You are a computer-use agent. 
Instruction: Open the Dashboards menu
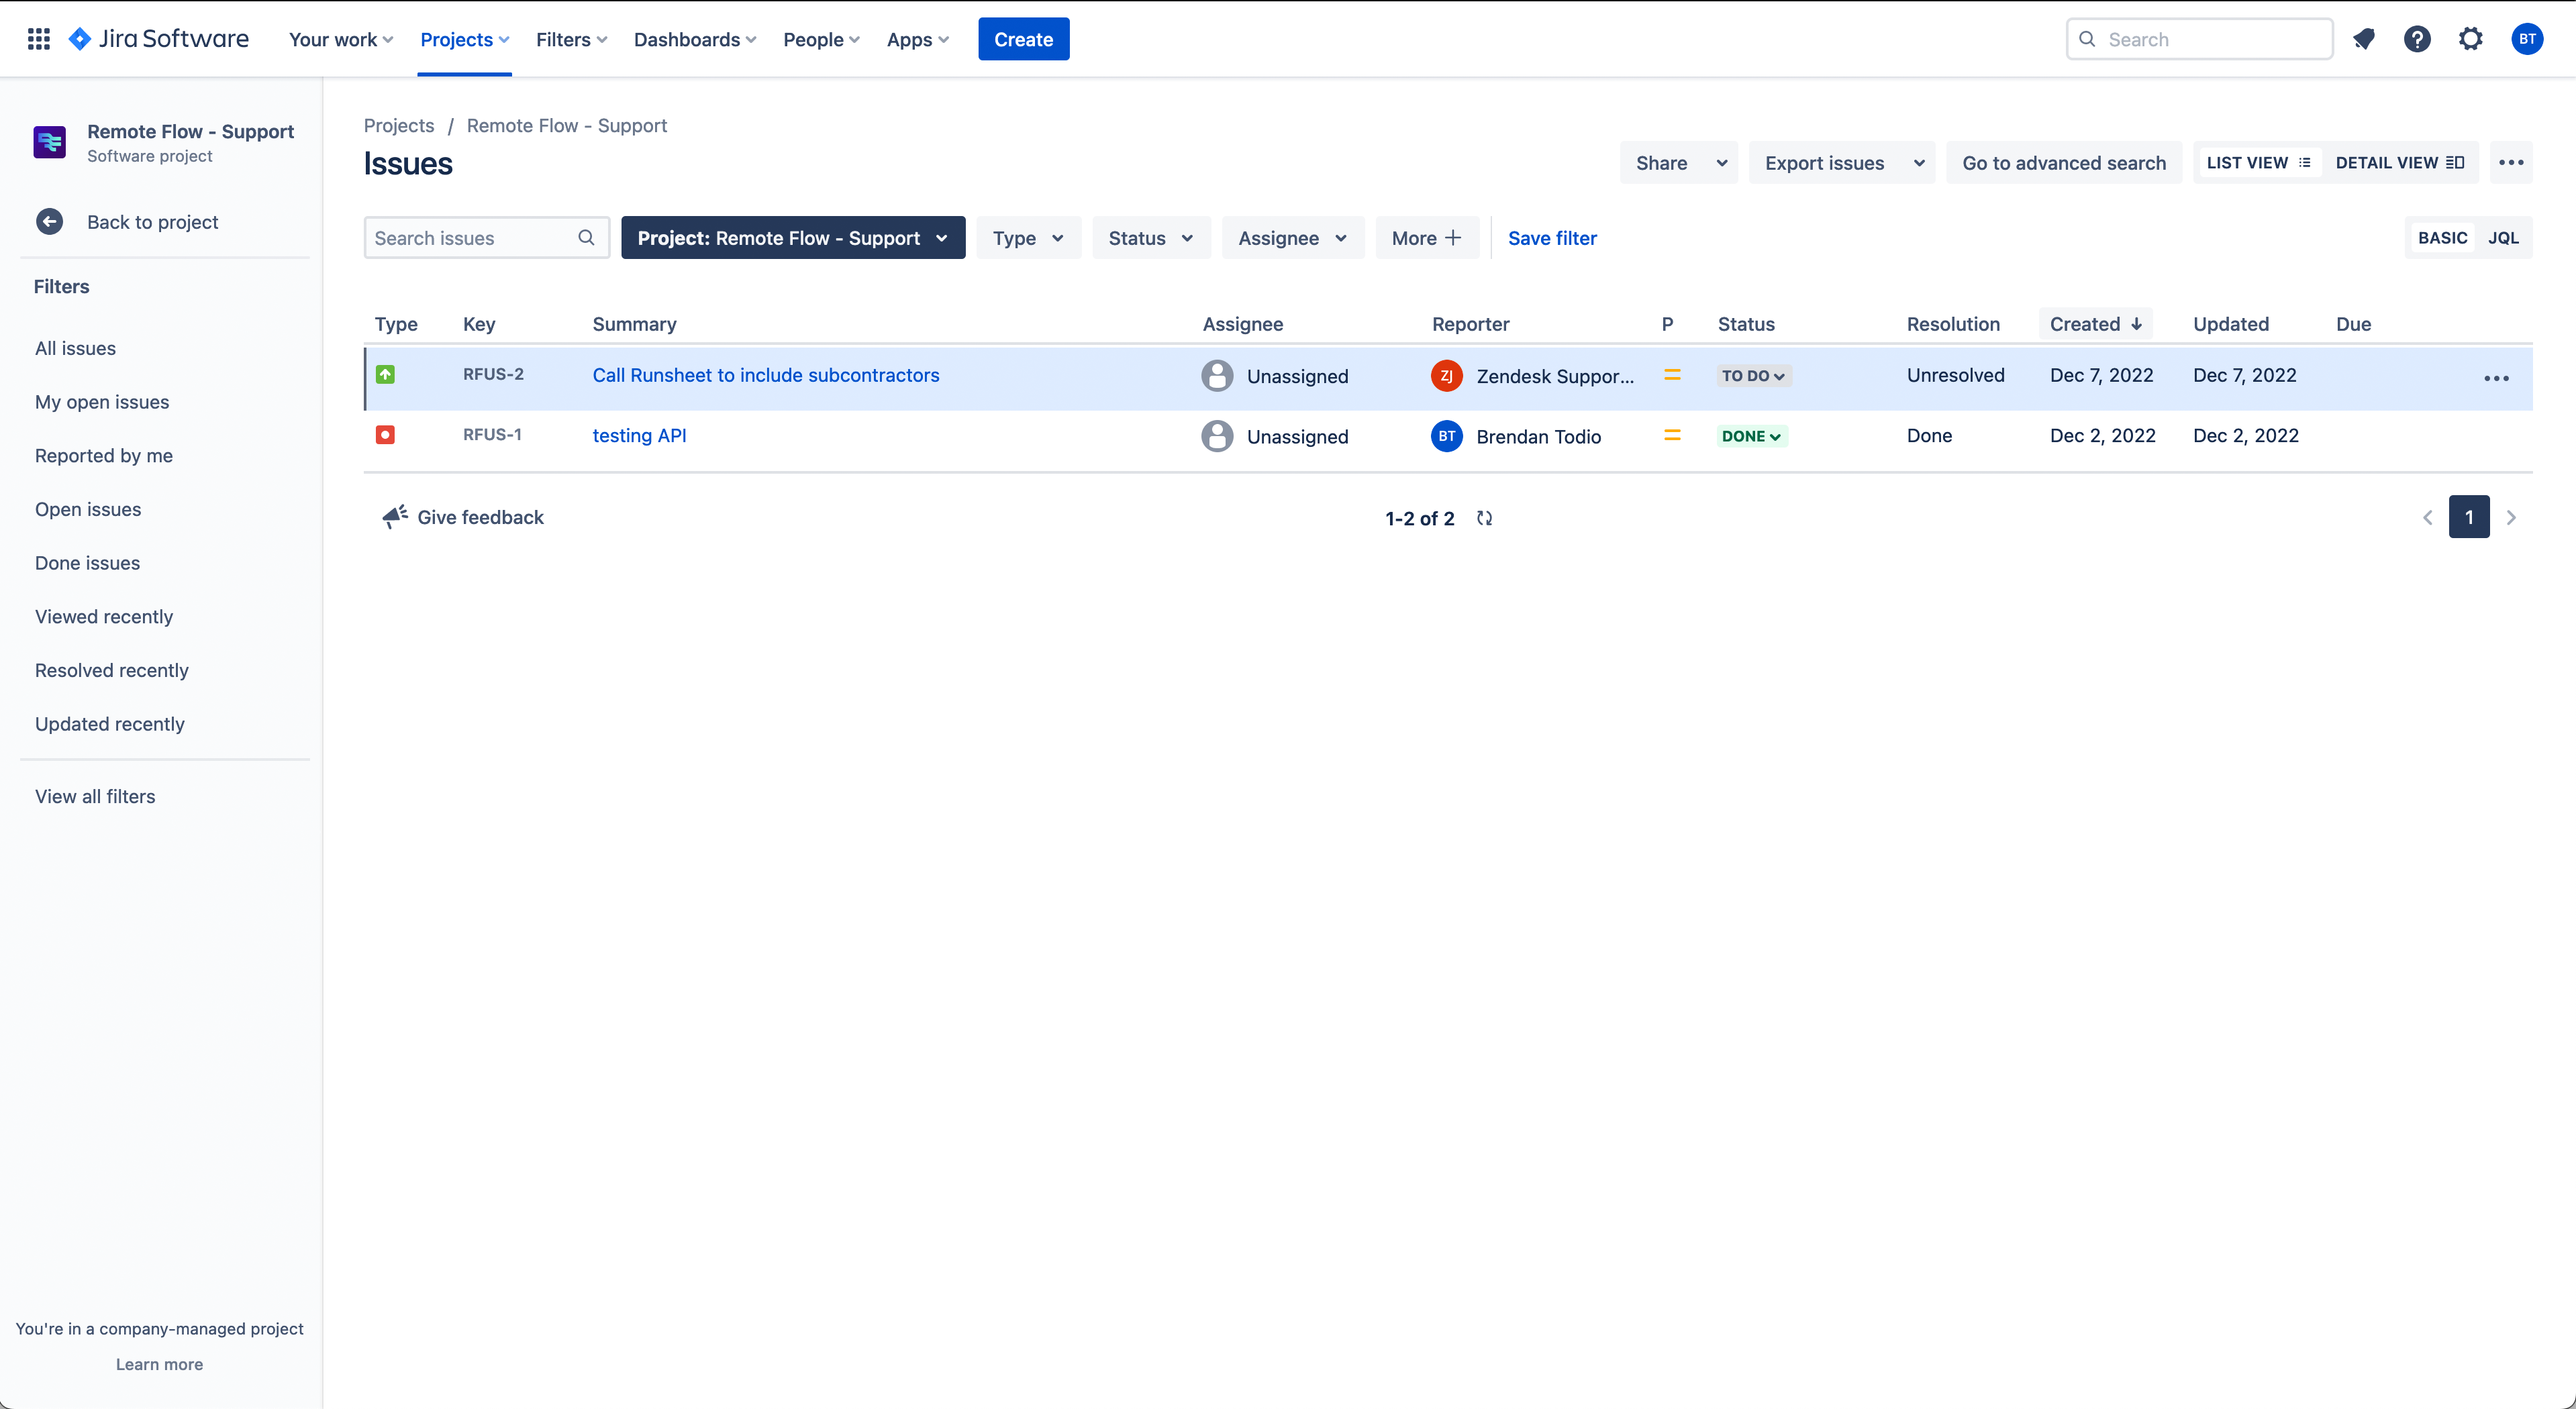tap(694, 39)
